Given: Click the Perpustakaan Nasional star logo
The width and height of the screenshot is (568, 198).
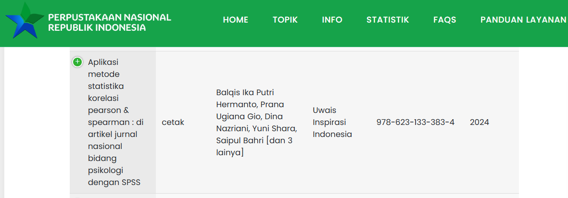Looking at the screenshot, I should [x=24, y=21].
